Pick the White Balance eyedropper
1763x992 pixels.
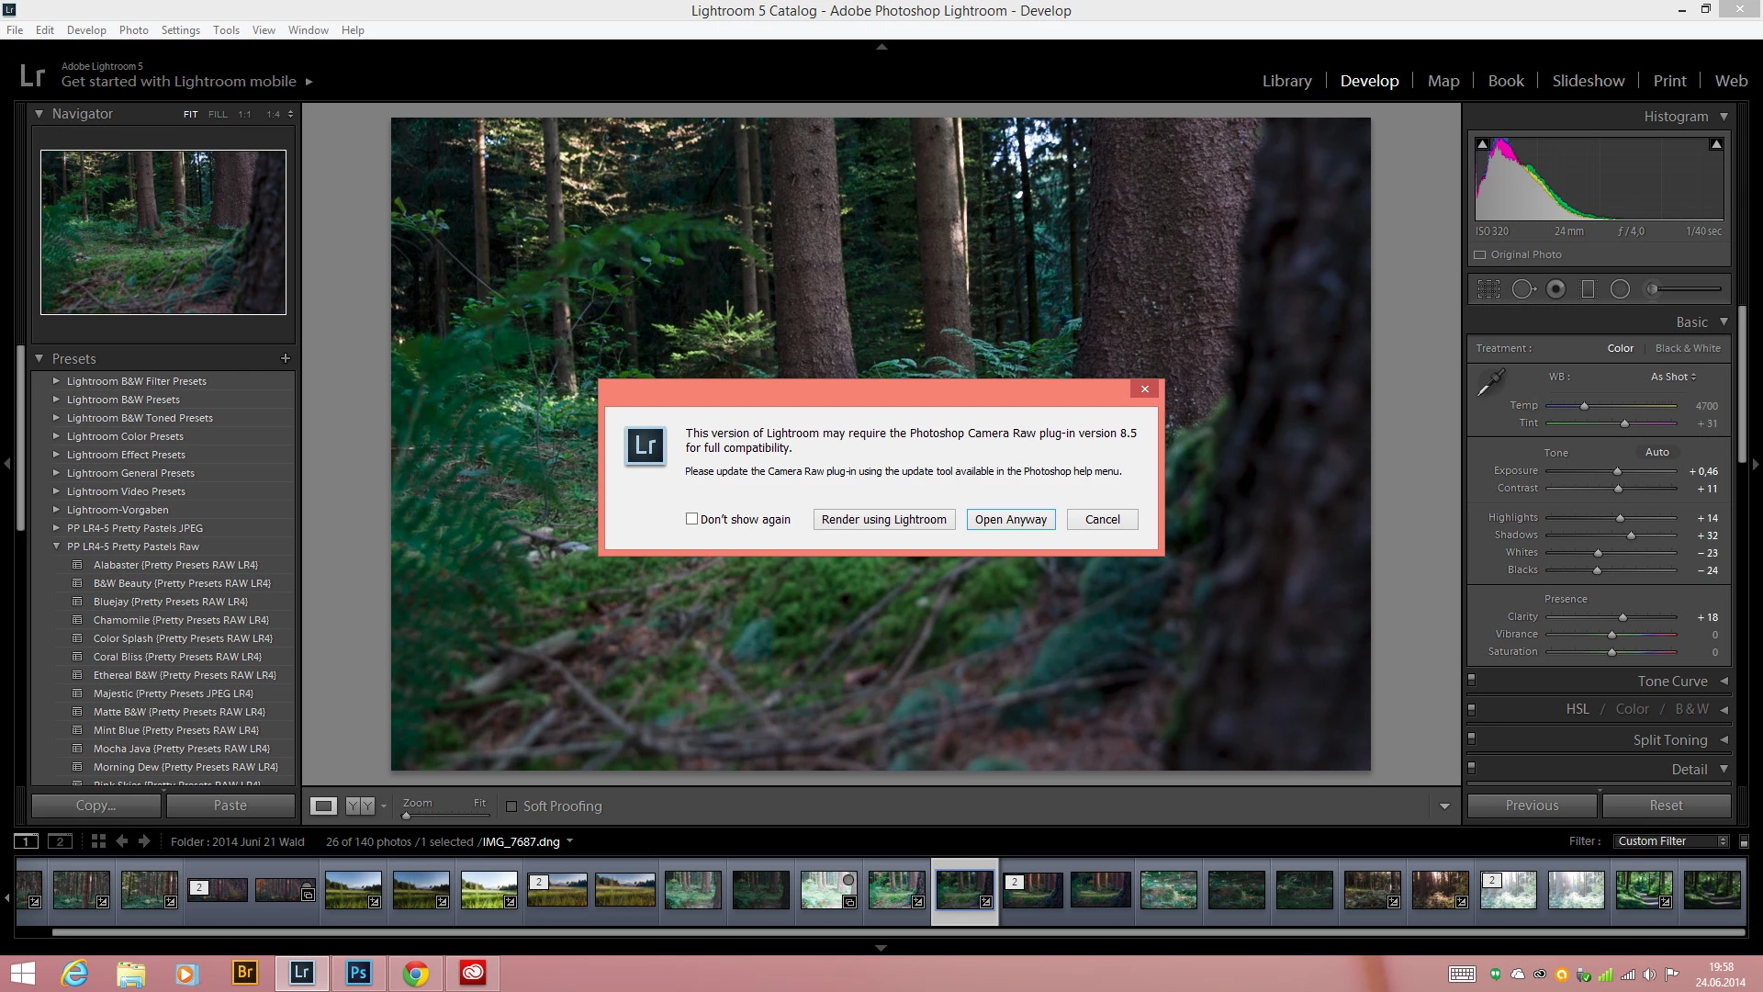(x=1490, y=382)
